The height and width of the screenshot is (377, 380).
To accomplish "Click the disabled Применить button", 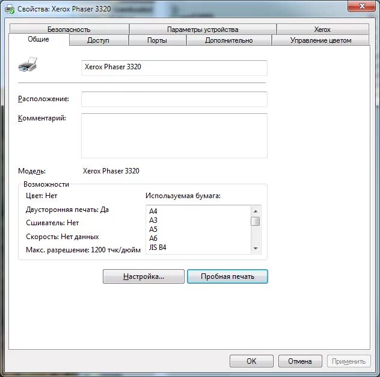I will (349, 361).
